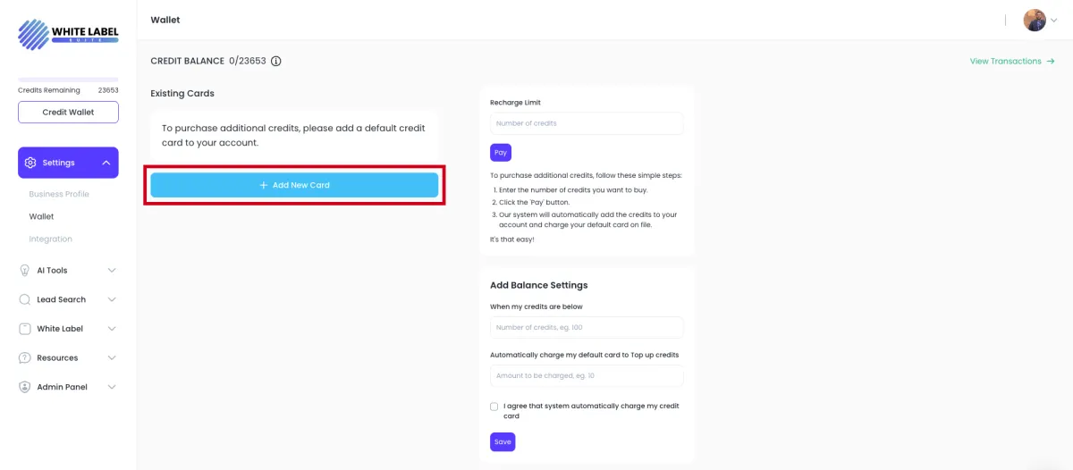Expand the Admin Panel chevron
1073x470 pixels.
[x=112, y=387]
